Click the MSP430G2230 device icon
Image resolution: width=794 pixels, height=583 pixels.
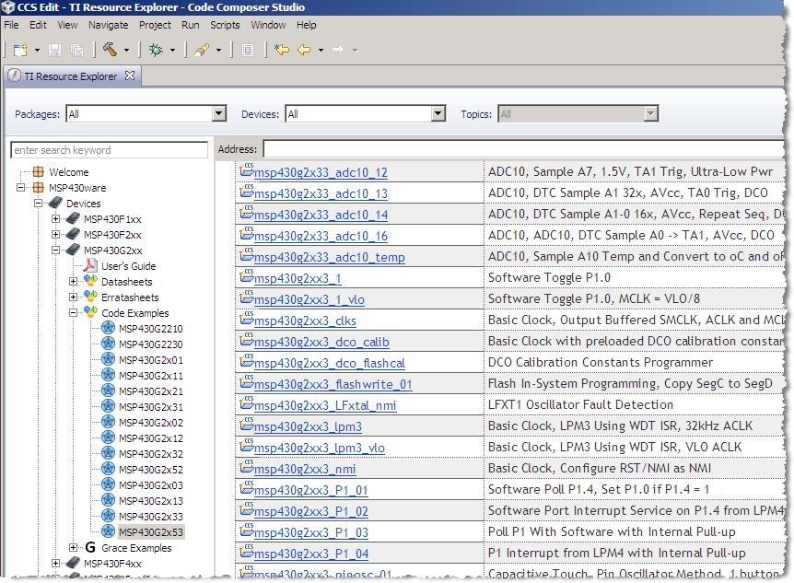(x=108, y=344)
